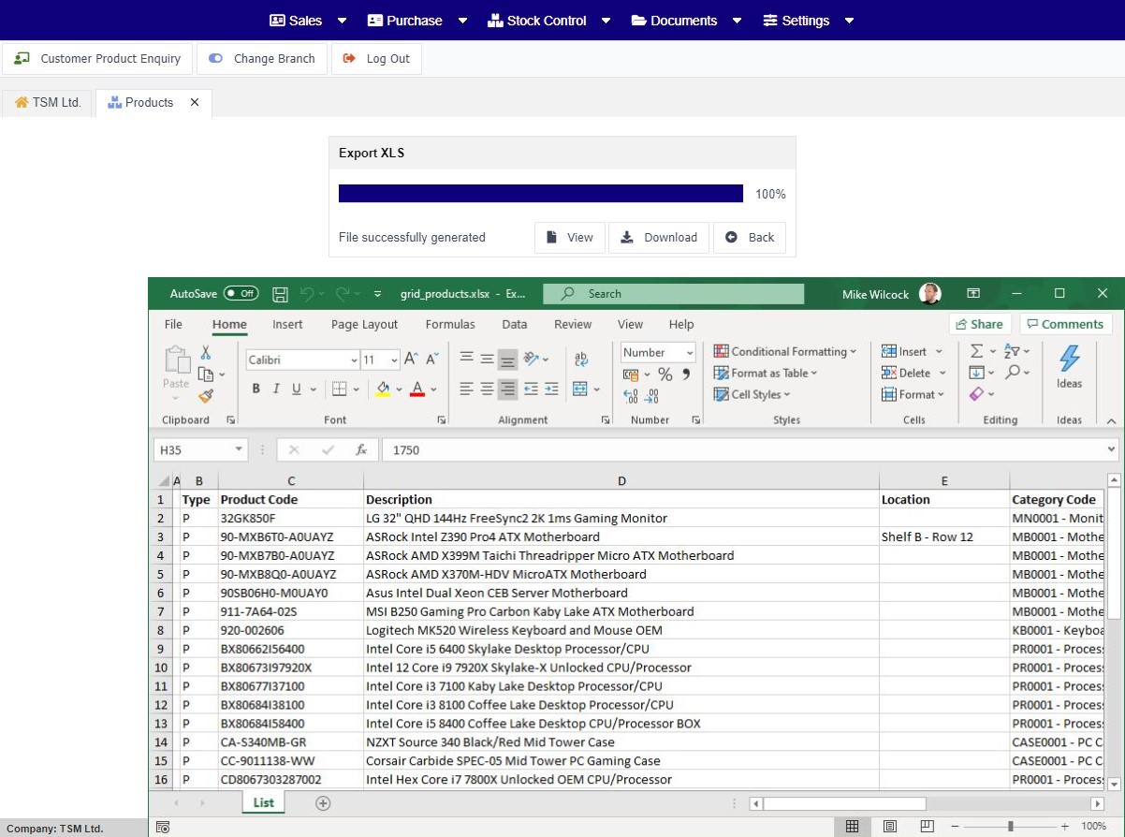Open the Ideas lightning icon

coord(1069,367)
